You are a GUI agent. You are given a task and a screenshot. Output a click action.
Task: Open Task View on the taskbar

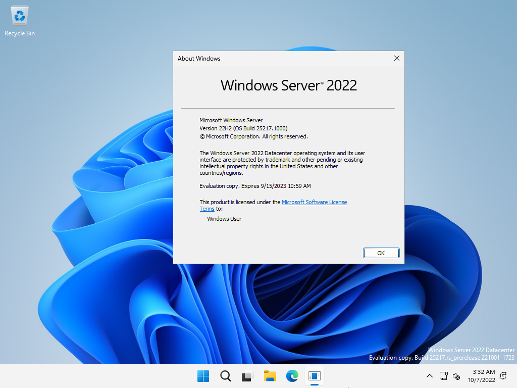247,376
